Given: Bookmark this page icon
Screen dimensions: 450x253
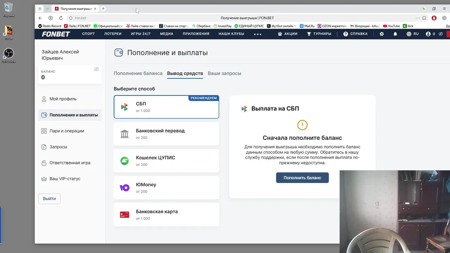Looking at the screenshot, I should 424,18.
